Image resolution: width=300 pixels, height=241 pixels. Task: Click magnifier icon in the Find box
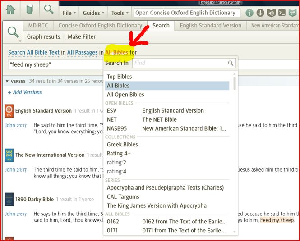tap(231, 63)
